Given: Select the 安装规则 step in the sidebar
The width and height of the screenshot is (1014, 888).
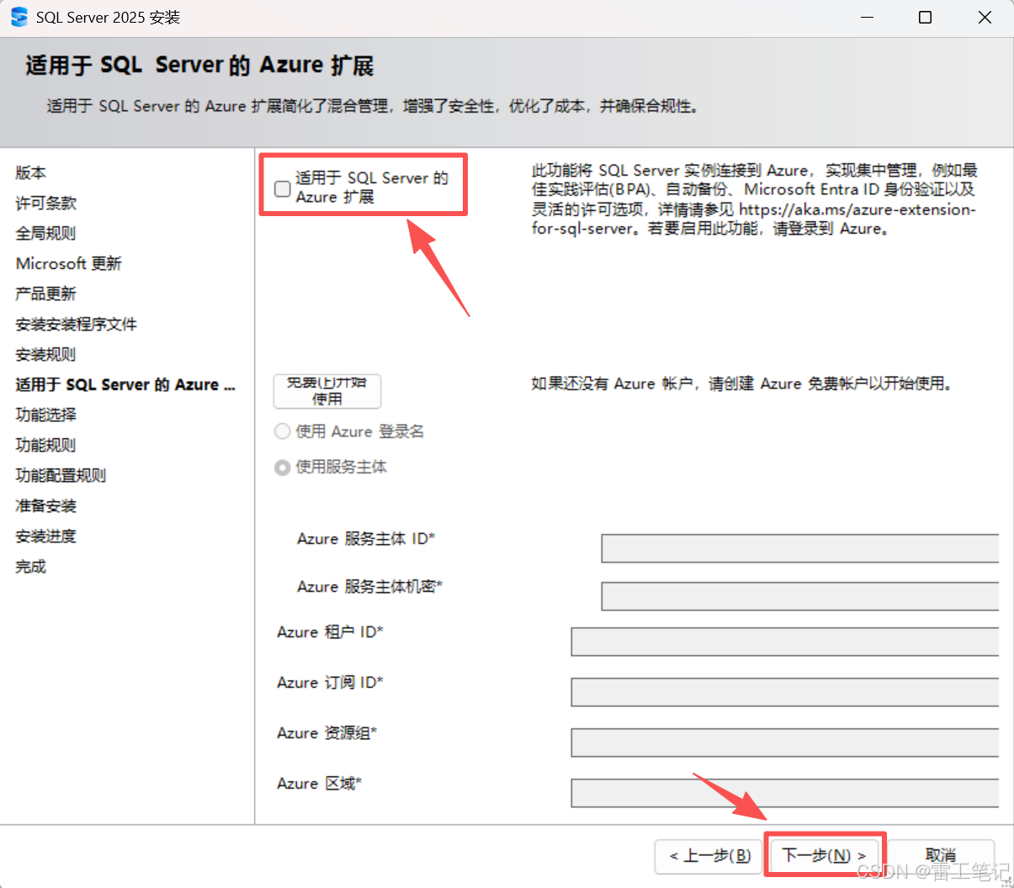Looking at the screenshot, I should click(x=46, y=354).
